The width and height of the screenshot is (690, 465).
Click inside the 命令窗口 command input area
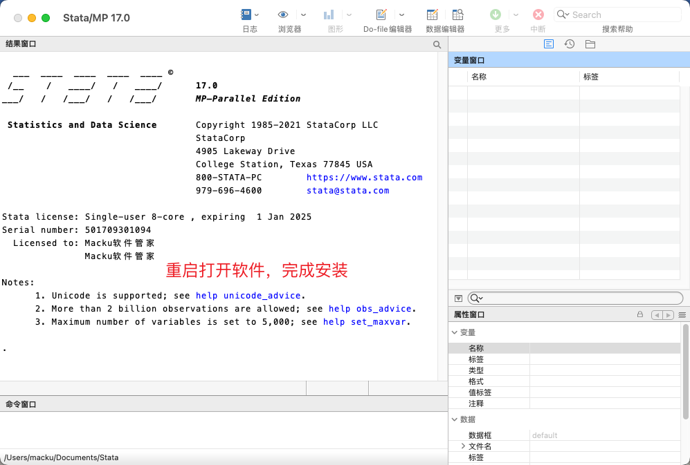[x=224, y=430]
